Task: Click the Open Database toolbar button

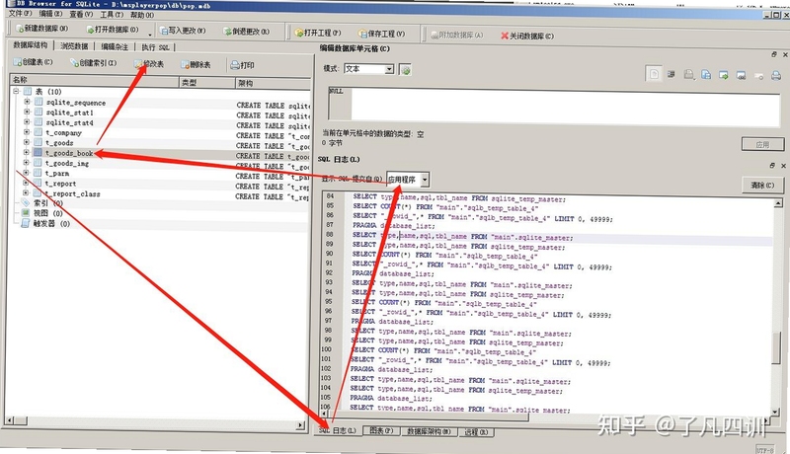Action: [x=112, y=30]
